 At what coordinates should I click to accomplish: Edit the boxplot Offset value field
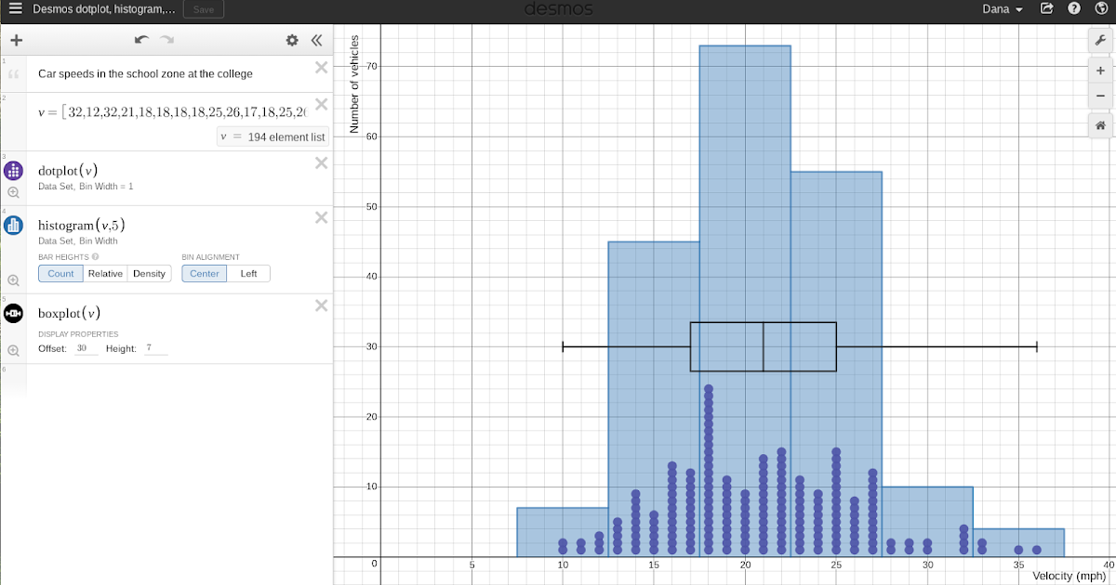click(84, 348)
